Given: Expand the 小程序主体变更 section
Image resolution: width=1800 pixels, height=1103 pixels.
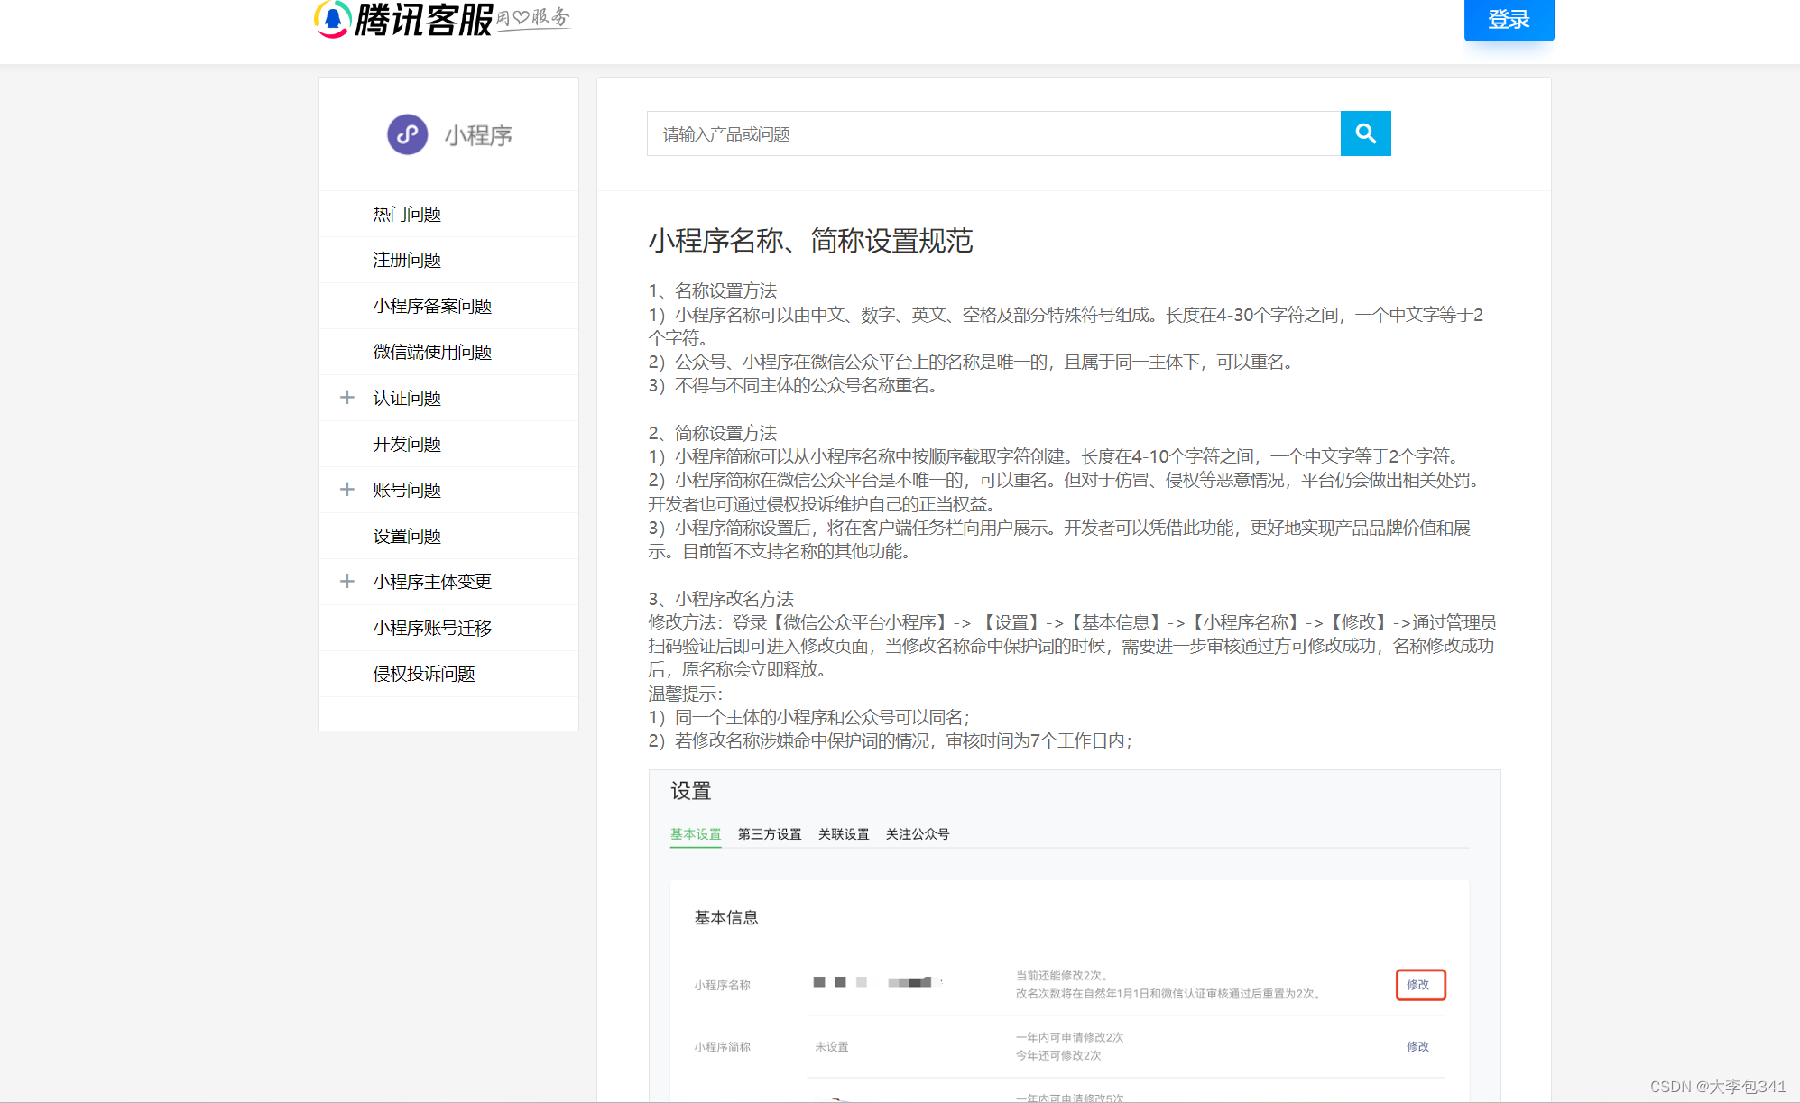Looking at the screenshot, I should [347, 582].
